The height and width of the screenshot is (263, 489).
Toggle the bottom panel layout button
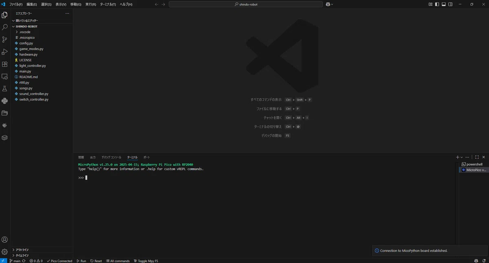tap(444, 4)
